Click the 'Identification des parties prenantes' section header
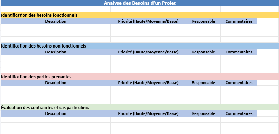The width and height of the screenshot is (279, 134). [140, 77]
